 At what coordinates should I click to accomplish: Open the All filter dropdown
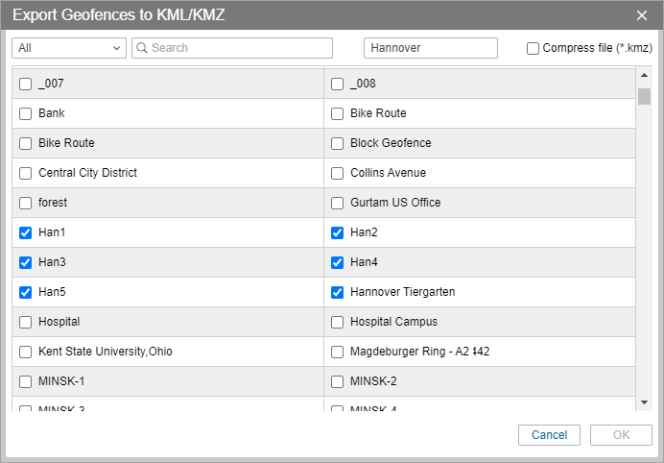pos(69,48)
